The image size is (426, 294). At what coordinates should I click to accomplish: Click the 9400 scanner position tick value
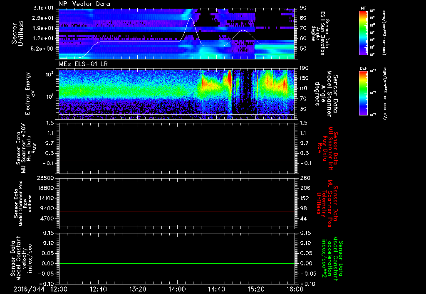[47, 208]
